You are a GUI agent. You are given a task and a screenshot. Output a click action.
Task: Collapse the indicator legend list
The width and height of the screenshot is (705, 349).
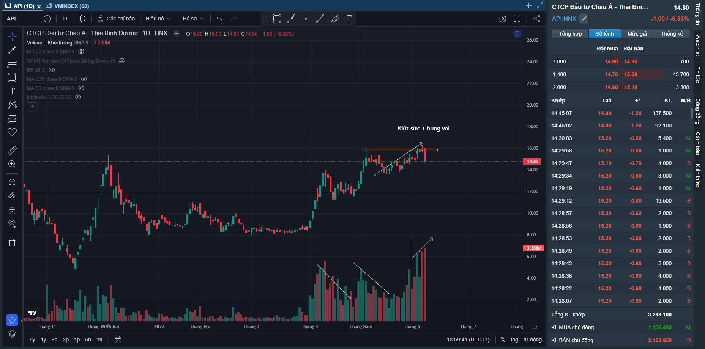32,107
